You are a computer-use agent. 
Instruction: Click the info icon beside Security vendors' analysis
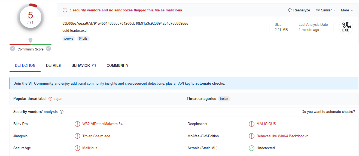[62, 112]
